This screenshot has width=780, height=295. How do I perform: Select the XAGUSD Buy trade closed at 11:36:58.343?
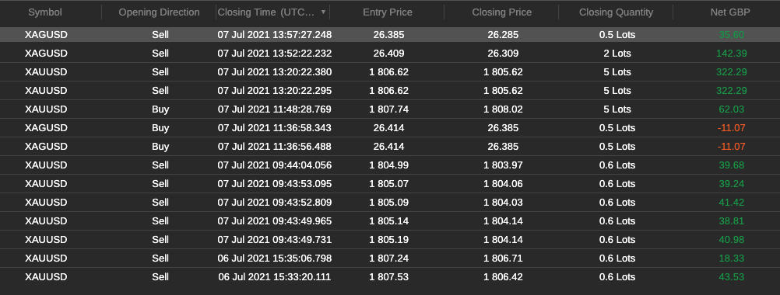click(x=390, y=128)
